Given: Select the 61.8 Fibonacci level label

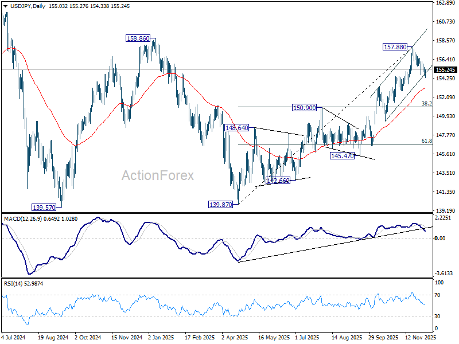Looking at the screenshot, I should (426, 141).
